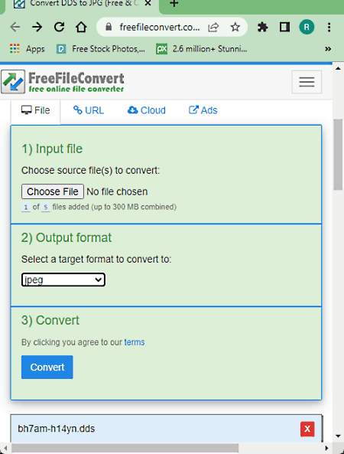344x454 pixels.
Task: Bookmark this page with star icon
Action: pyautogui.click(x=235, y=28)
